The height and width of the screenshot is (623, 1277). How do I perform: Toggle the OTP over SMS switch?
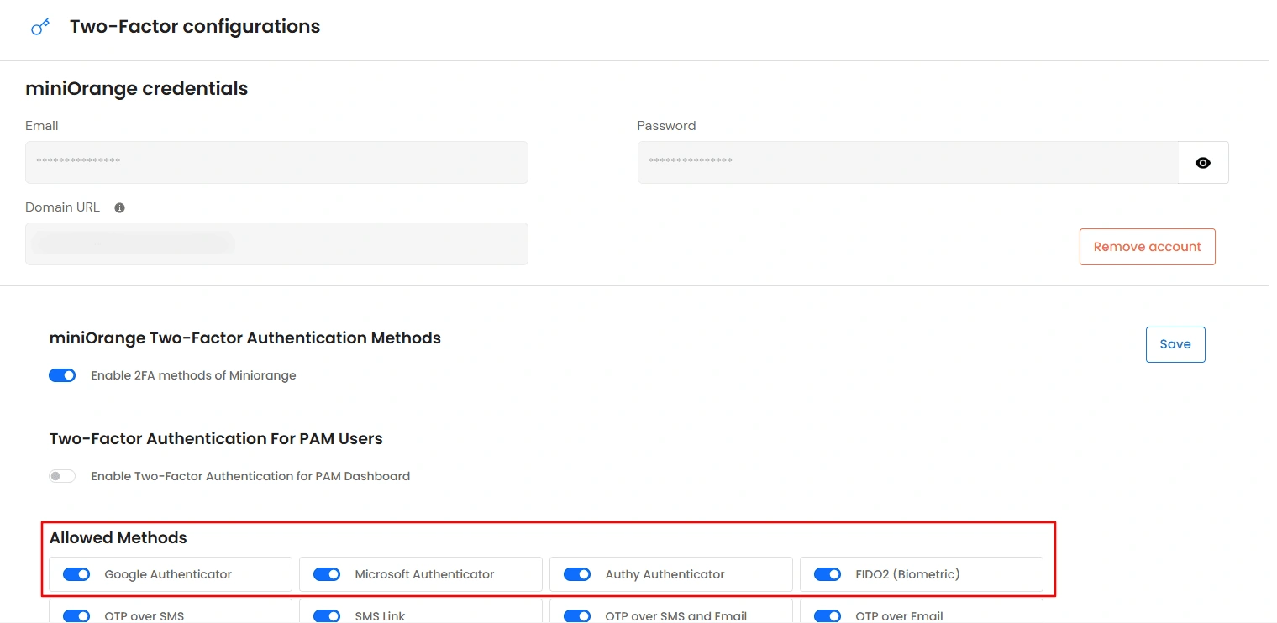pyautogui.click(x=76, y=616)
